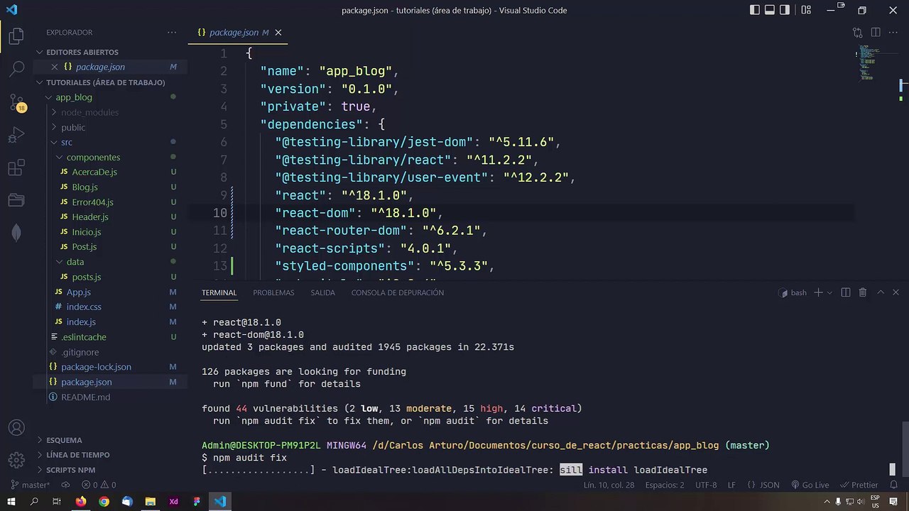Launch a new terminal with plus icon
The height and width of the screenshot is (511, 909).
[x=818, y=292]
